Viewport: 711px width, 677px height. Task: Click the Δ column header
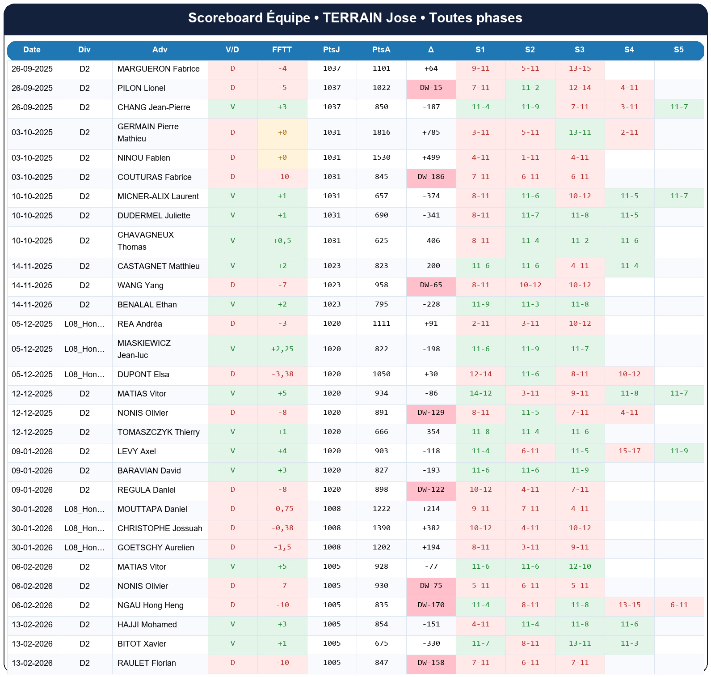click(431, 50)
